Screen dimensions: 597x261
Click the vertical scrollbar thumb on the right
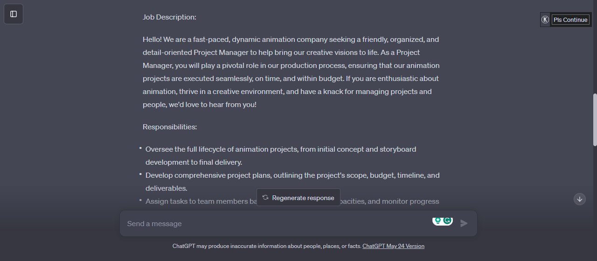(x=595, y=120)
